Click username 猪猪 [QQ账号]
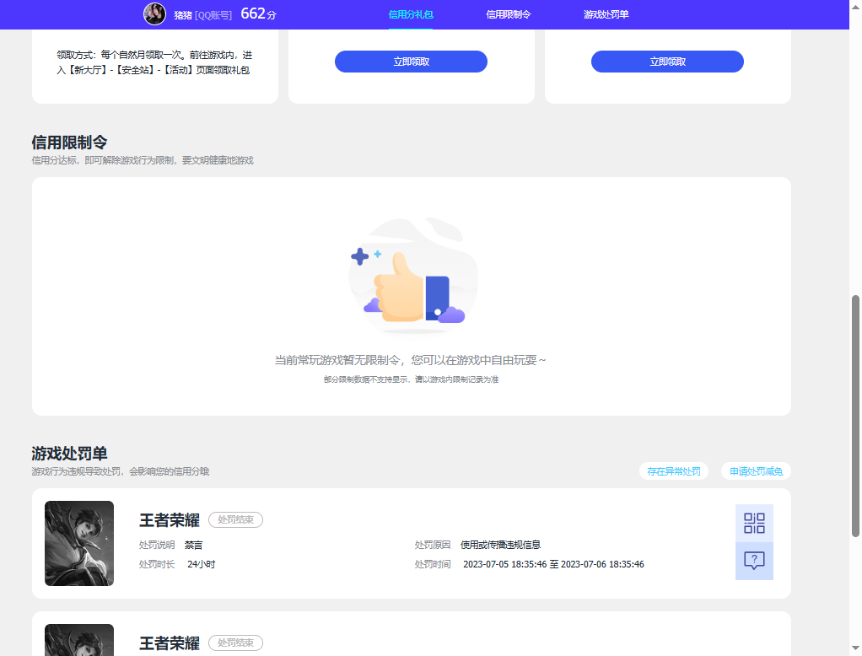862x656 pixels. pos(203,15)
